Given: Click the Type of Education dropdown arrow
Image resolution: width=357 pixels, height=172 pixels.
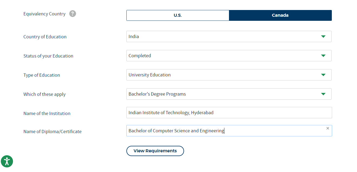Looking at the screenshot, I should [x=323, y=75].
